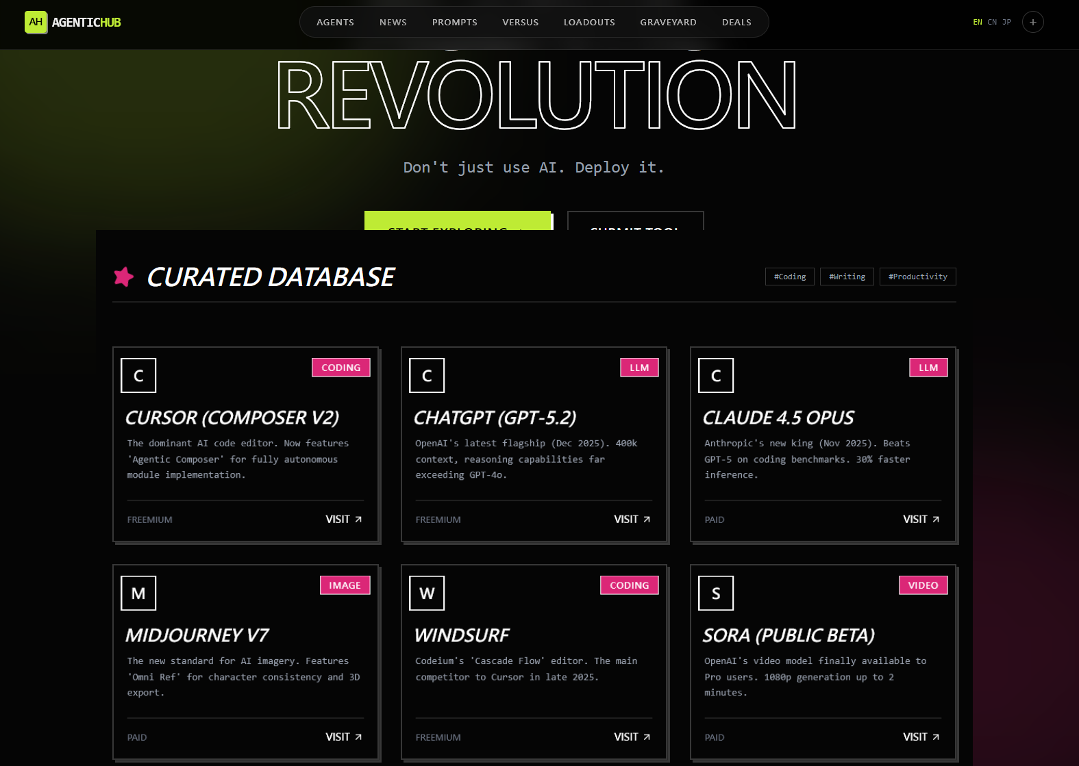The image size is (1079, 766).
Task: Switch language to JP
Action: (x=1007, y=22)
